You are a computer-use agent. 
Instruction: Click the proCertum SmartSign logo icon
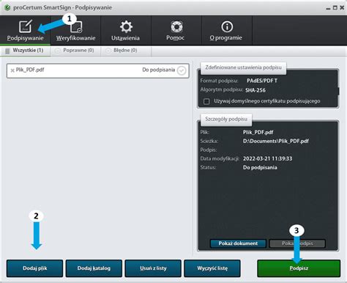point(7,7)
